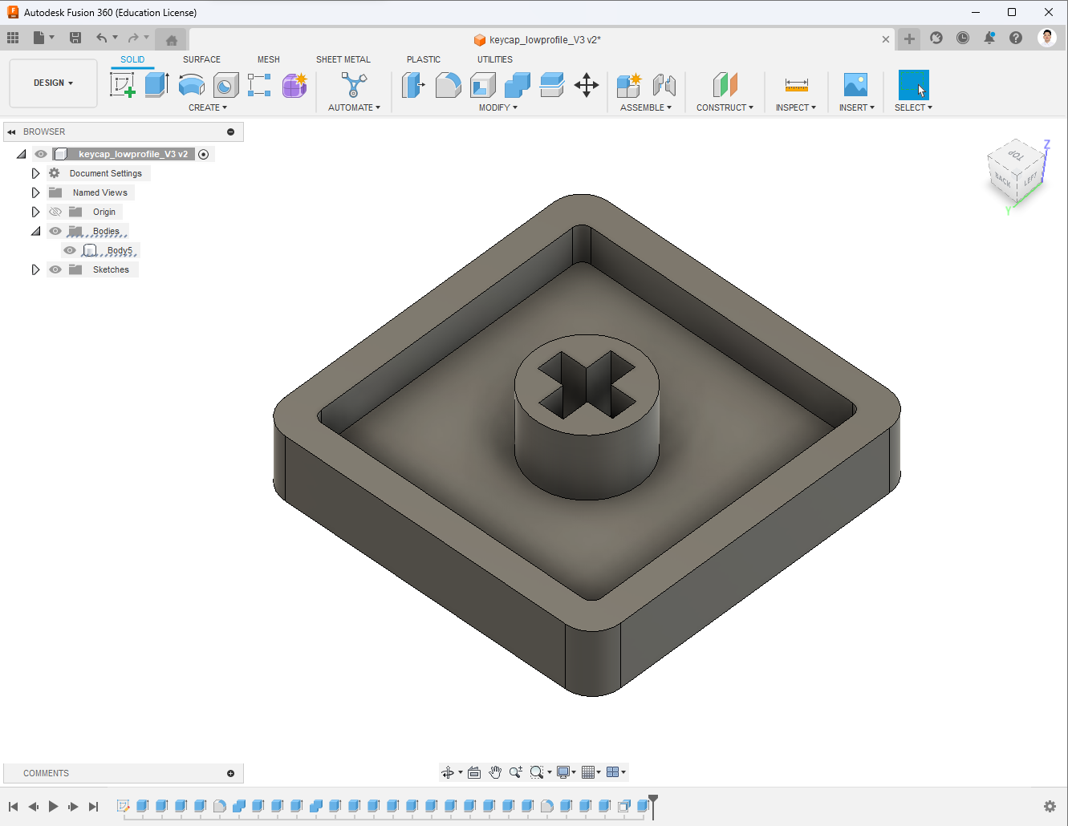Hide Body5 using its eye icon

70,250
